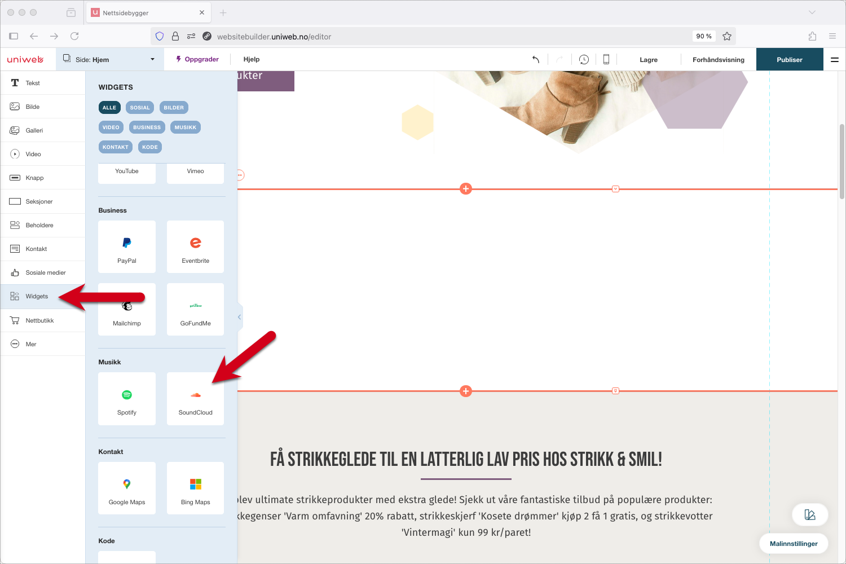Screen dimensions: 846x564
Task: Add the YouTube widget
Action: (127, 173)
